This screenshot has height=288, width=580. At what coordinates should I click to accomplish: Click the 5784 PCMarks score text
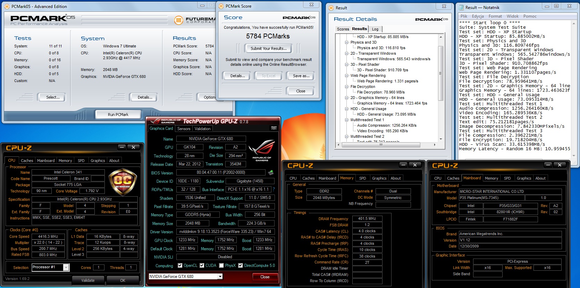point(268,36)
